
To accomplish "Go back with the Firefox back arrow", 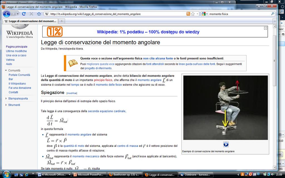I will pyautogui.click(x=7, y=14).
